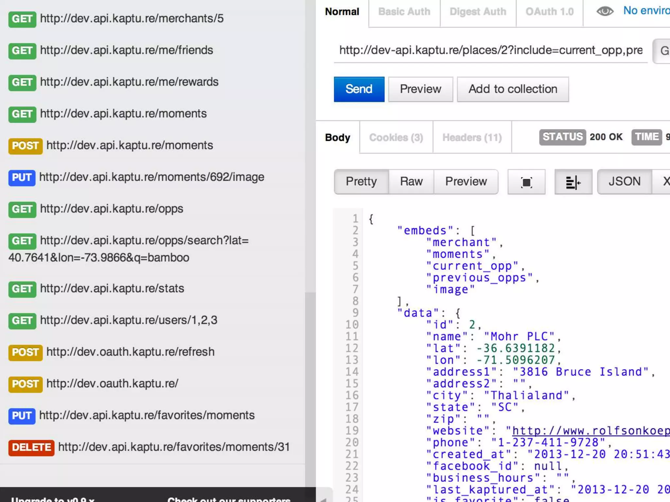Switch to the Basic Auth tab
Image resolution: width=670 pixels, height=502 pixels.
pyautogui.click(x=404, y=12)
